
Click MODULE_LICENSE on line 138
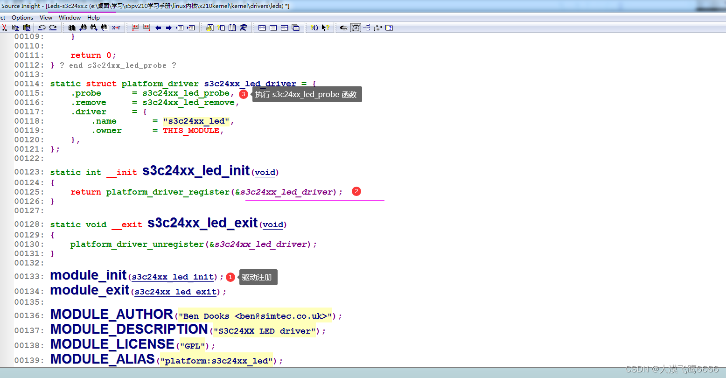coord(112,344)
